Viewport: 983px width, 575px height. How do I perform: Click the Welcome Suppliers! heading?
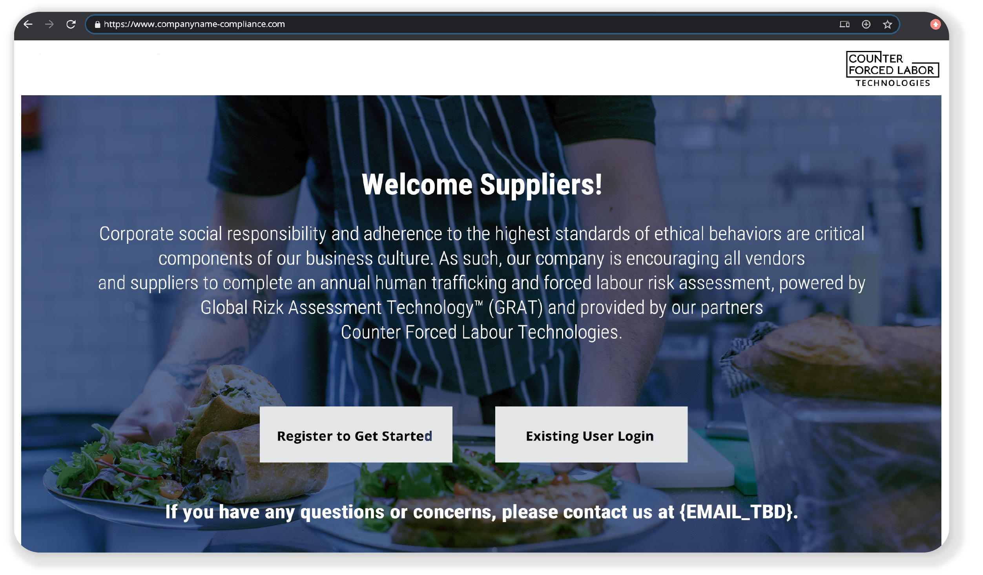coord(482,184)
